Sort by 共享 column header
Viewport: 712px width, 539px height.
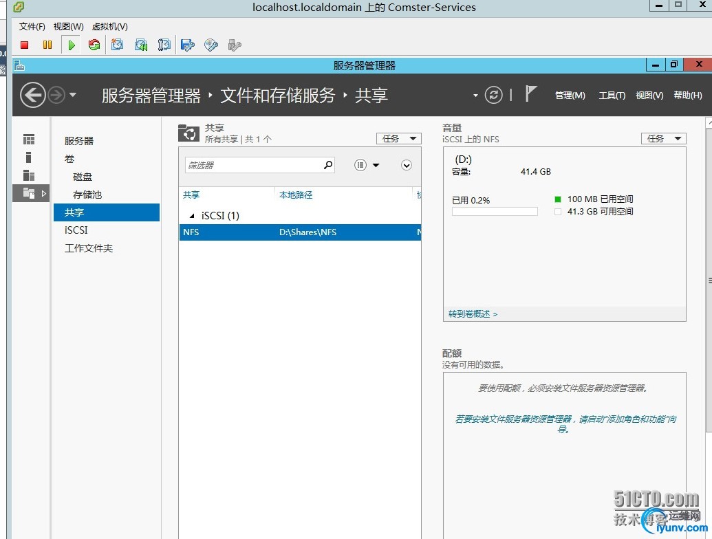(x=191, y=195)
